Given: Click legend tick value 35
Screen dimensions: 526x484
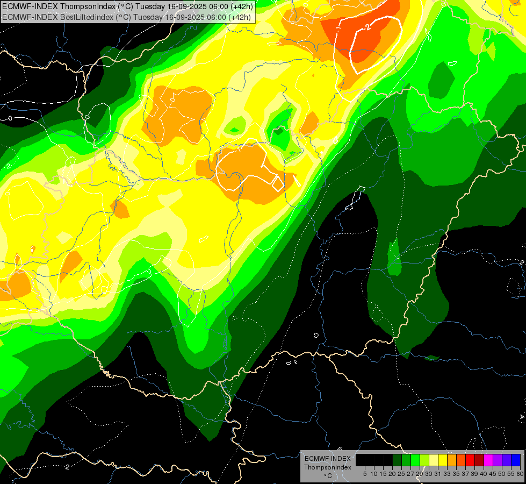Looking at the screenshot, I should point(456,474).
